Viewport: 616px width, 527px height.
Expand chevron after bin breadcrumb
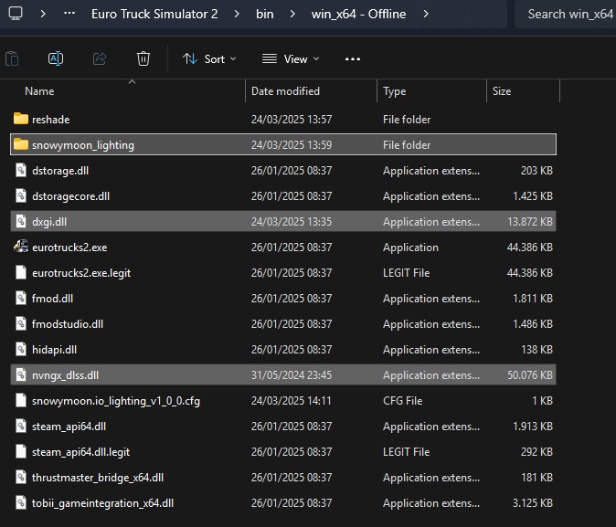coord(292,14)
